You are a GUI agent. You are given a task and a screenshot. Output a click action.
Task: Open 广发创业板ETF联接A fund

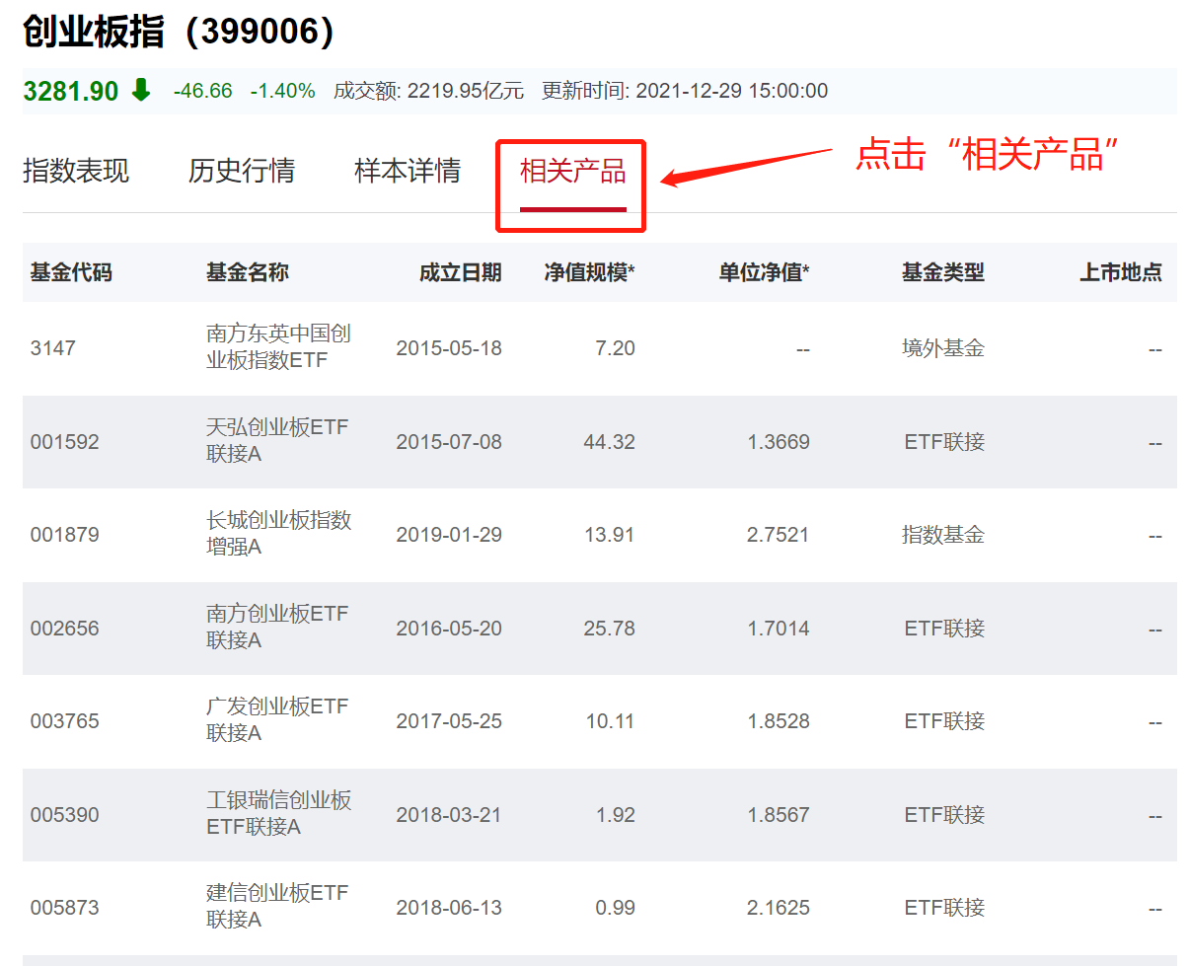[277, 720]
